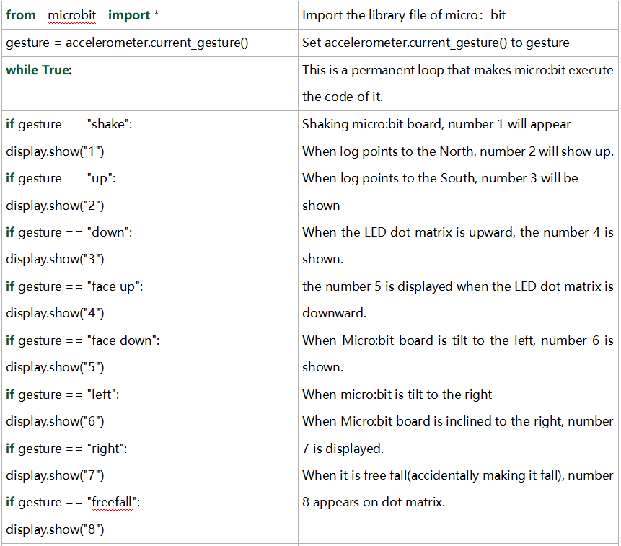Click the 'Set accelerometer.current_gesture() to gesture' description

click(436, 43)
